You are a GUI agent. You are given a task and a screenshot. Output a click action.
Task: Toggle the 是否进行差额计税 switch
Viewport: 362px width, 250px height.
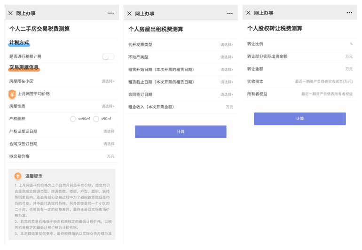click(x=108, y=56)
